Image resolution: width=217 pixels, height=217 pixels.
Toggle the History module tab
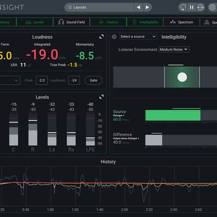(x=108, y=22)
